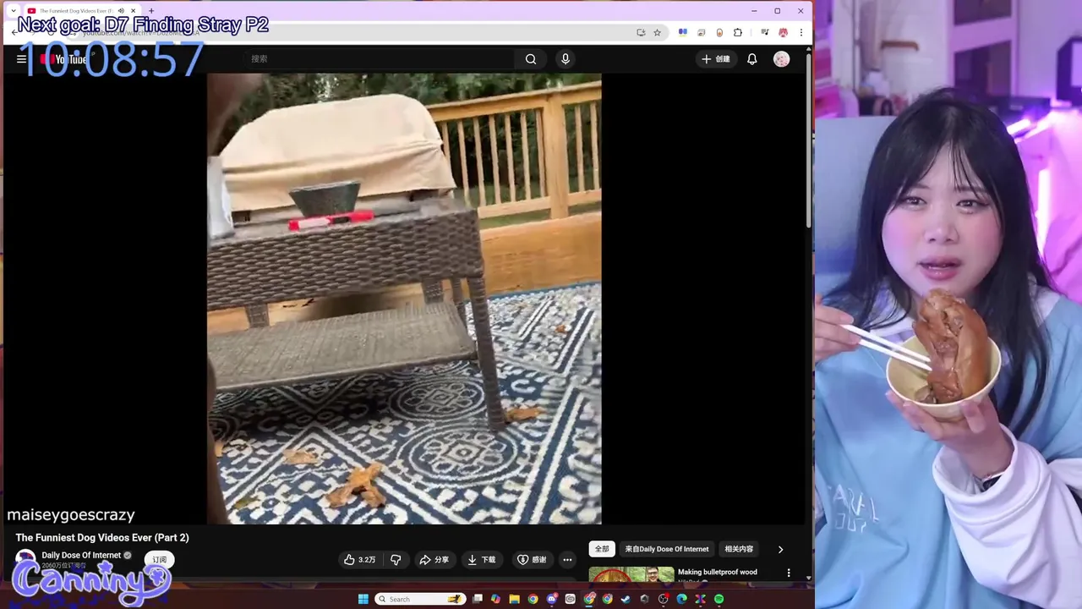Open Making bulletproof wood video thumbnail
Viewport: 1082px width, 609px height.
[631, 574]
